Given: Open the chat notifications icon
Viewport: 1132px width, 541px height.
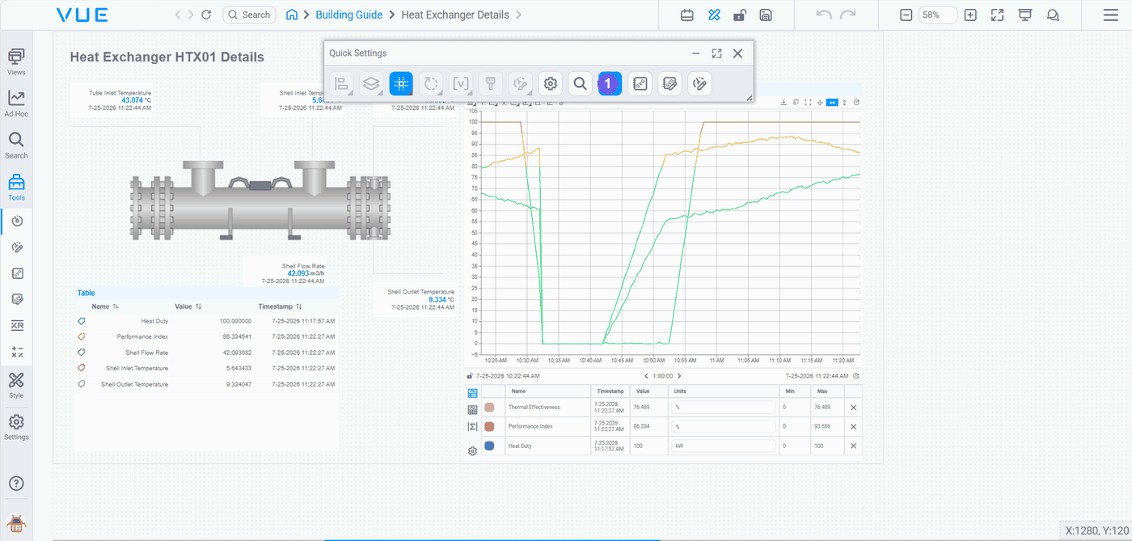Looking at the screenshot, I should click(1053, 15).
